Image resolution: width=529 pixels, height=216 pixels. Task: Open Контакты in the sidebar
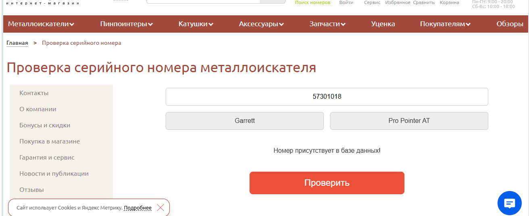click(34, 93)
